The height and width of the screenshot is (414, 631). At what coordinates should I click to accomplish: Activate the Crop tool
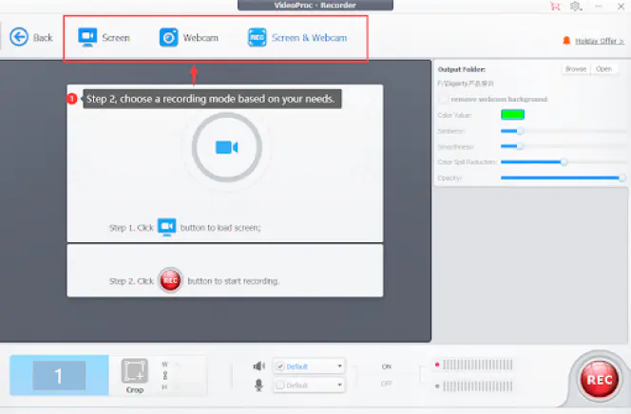[x=134, y=375]
